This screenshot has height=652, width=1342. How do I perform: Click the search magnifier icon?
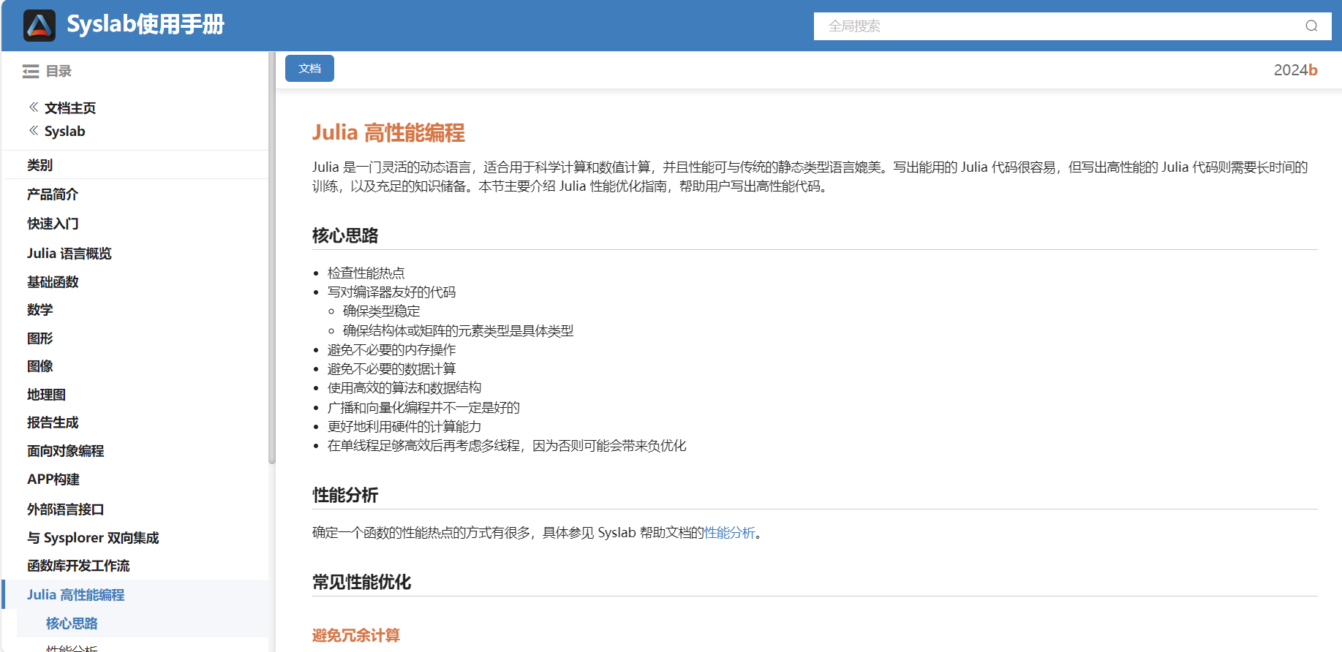click(1311, 26)
